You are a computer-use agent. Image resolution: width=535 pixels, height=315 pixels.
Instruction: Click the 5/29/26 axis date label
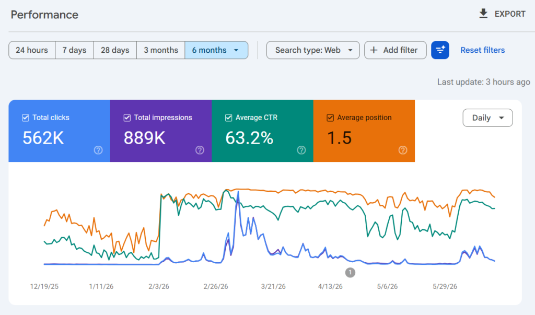coord(445,286)
